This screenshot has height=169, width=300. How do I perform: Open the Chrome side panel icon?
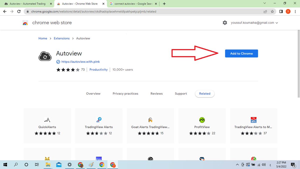[281, 12]
